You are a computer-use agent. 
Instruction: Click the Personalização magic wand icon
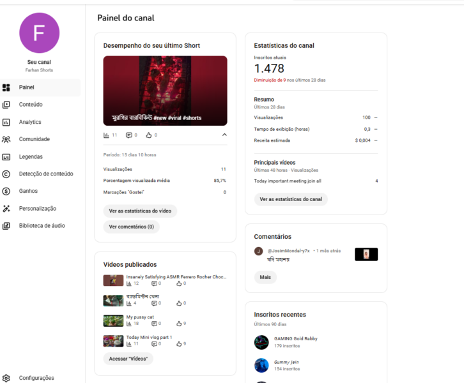pyautogui.click(x=6, y=208)
